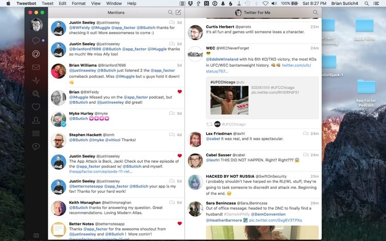
Task: Open Direct Messages envelope sidebar icon
Action: coord(36,67)
